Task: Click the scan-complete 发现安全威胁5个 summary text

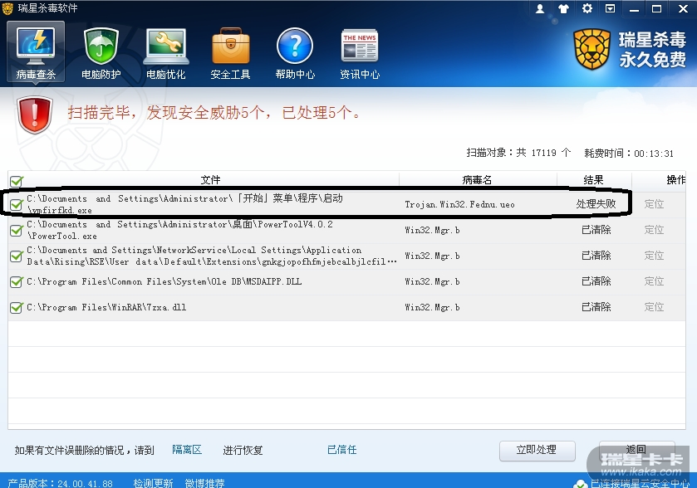Action: (x=214, y=113)
